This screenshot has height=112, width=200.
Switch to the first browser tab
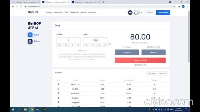tap(26, 2)
